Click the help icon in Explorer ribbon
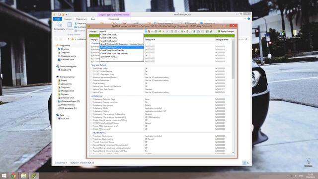Viewport: 318px width, 179px height. [x=248, y=19]
